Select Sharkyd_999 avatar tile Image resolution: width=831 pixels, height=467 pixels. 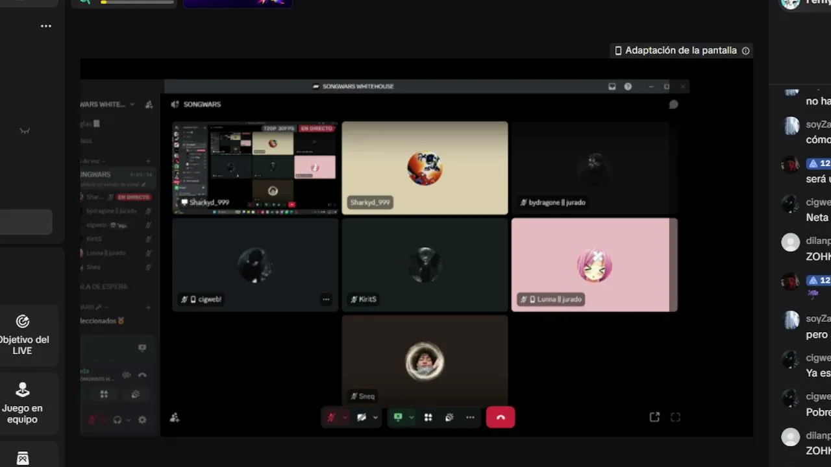pos(425,167)
